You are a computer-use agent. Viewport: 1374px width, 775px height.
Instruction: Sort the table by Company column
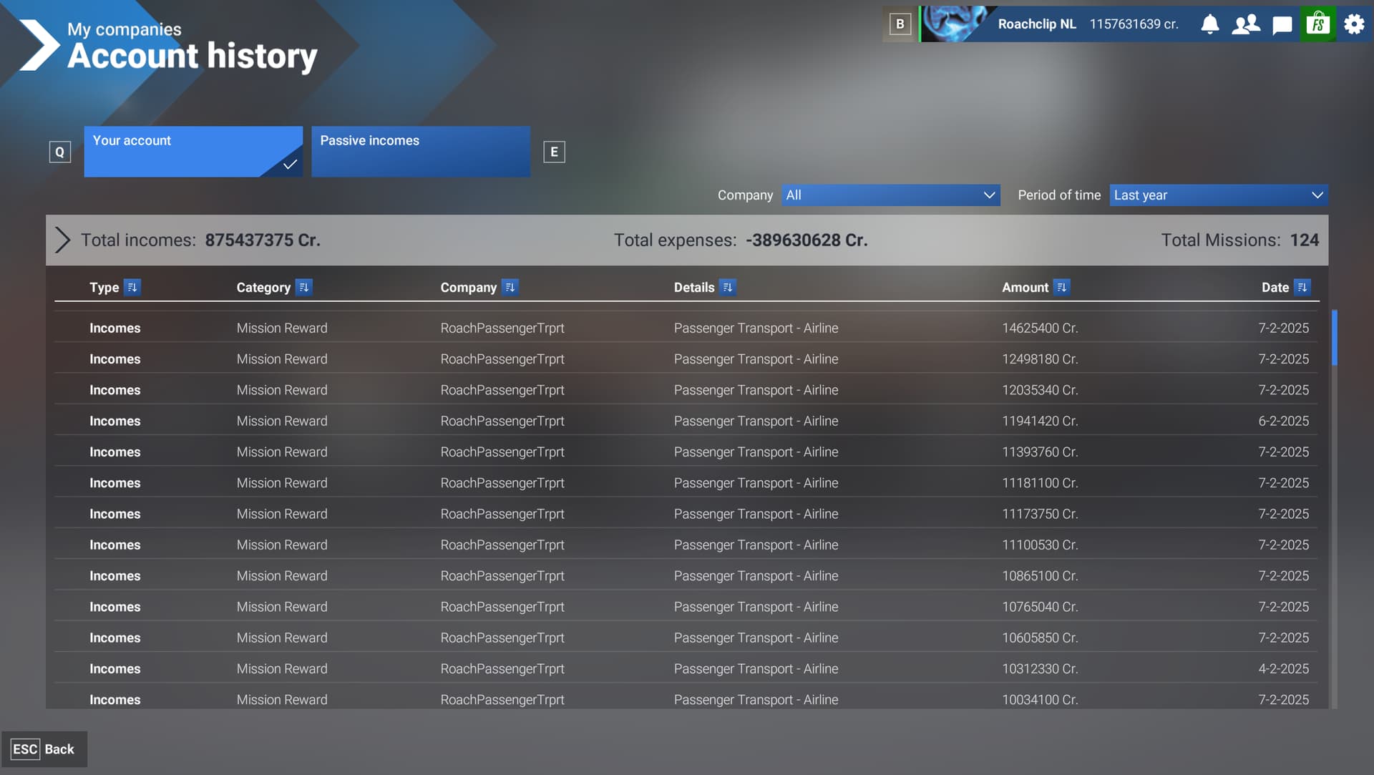(x=510, y=287)
